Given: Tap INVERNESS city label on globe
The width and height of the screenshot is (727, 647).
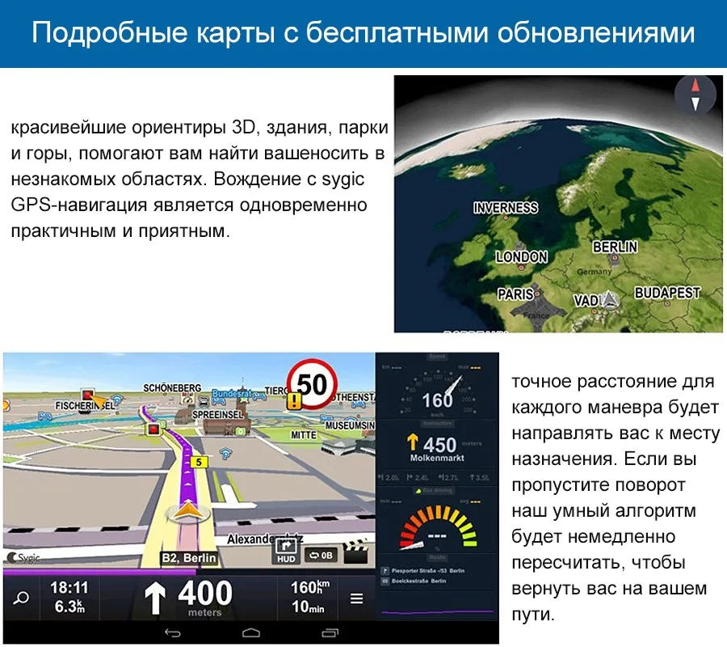Looking at the screenshot, I should pos(506,207).
